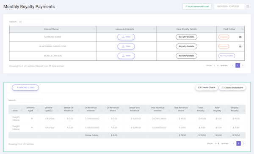Click MONICA CARLSON owner name
The image size is (254, 154).
(52, 56)
